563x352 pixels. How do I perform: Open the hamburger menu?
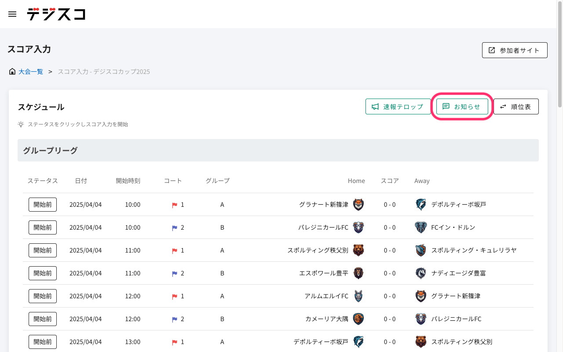[x=12, y=14]
